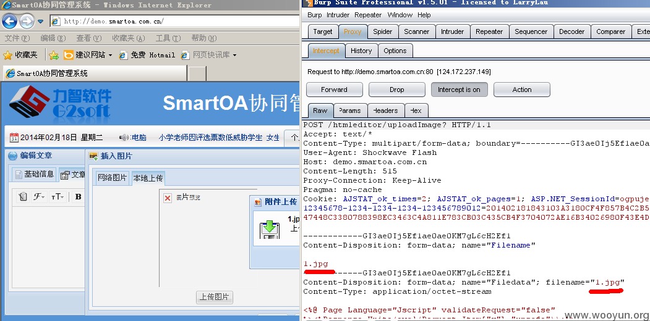
Task: Switch to the Hex request view tab
Action: click(416, 111)
